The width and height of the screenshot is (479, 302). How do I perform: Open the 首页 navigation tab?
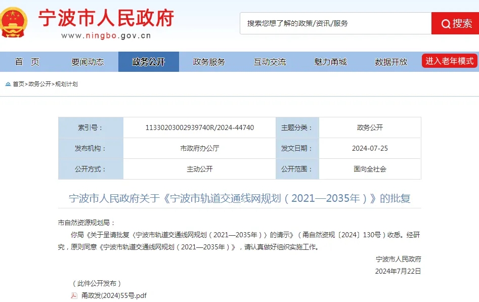pos(27,62)
